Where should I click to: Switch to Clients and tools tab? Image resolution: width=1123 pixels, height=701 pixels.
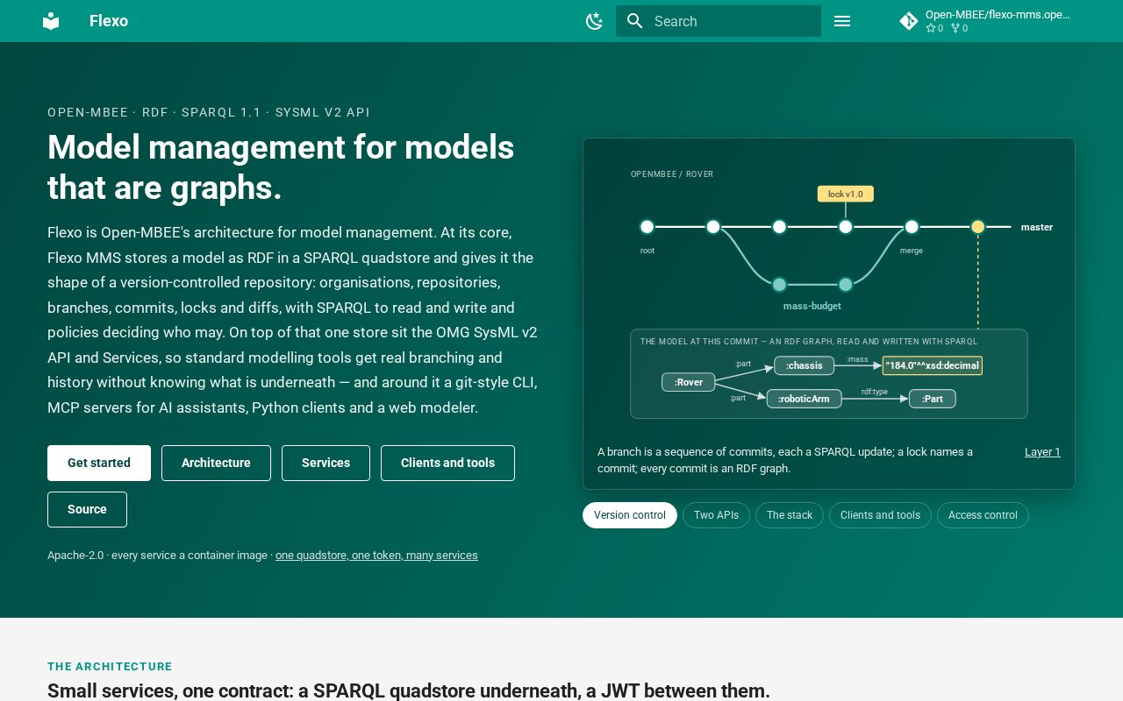pyautogui.click(x=880, y=515)
